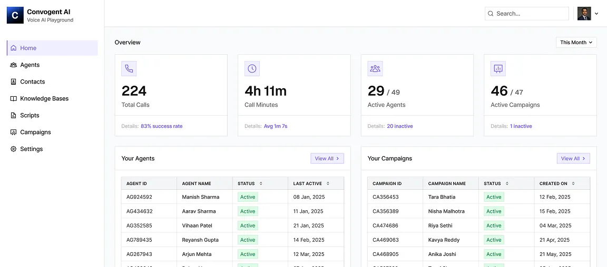
Task: Open the 83% success rate details link
Action: point(161,126)
